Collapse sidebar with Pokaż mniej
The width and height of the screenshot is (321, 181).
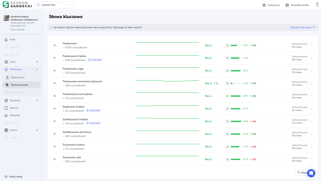13,177
